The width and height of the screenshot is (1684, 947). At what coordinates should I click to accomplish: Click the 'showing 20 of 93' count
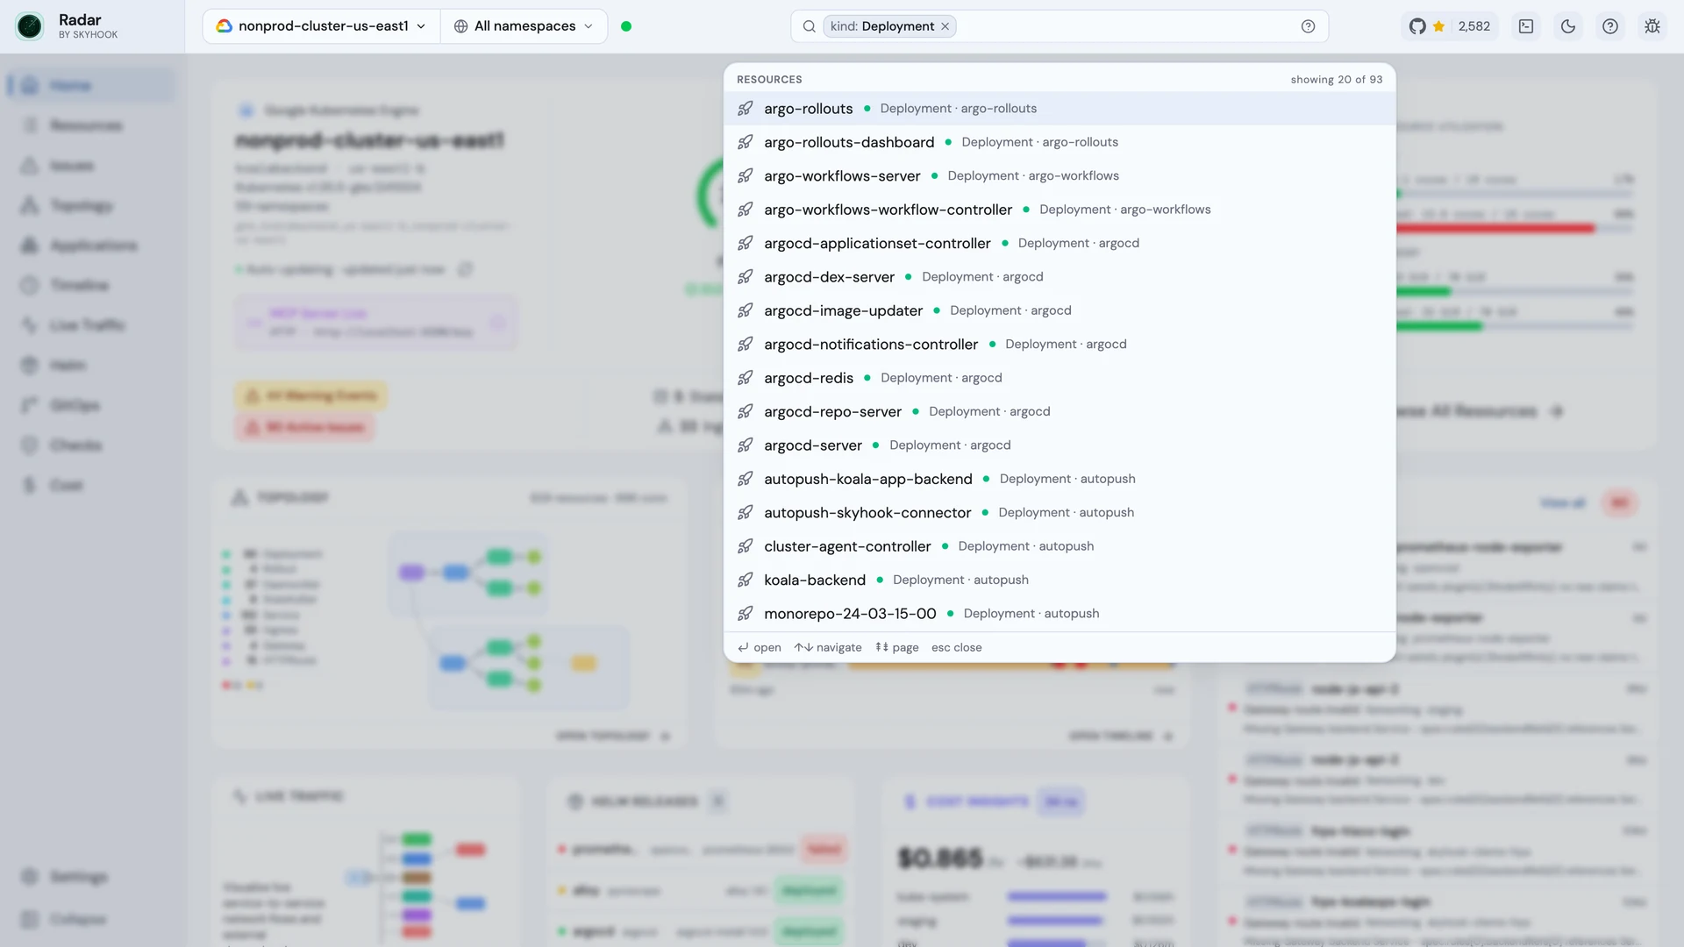[x=1336, y=80]
